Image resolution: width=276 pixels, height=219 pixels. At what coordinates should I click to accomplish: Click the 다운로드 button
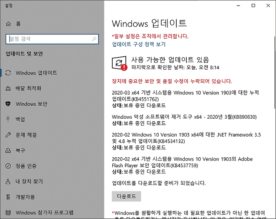click(127, 196)
